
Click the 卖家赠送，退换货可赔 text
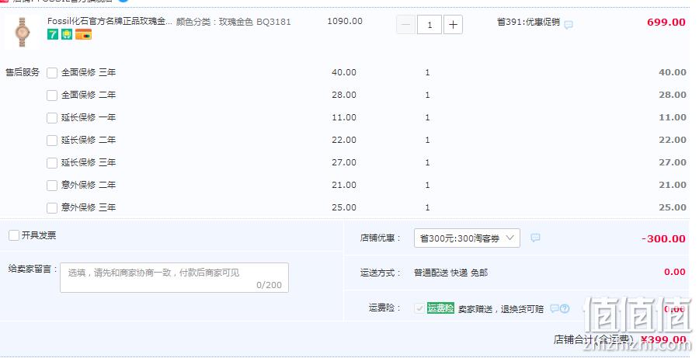click(x=501, y=309)
